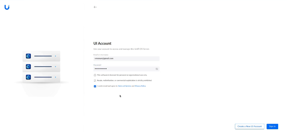Open the Terms of Service link
The width and height of the screenshot is (287, 133).
[x=124, y=86]
